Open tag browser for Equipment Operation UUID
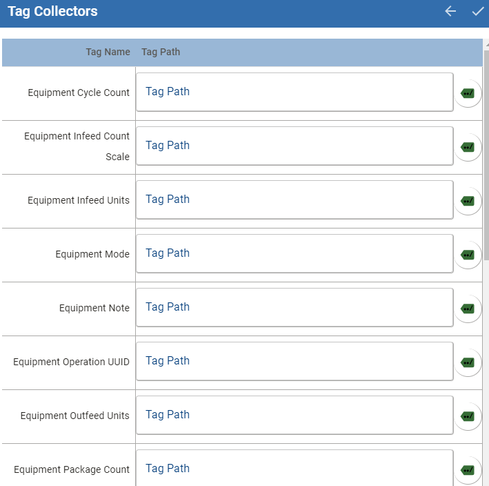Viewport: 489px width, 486px height. [x=468, y=362]
